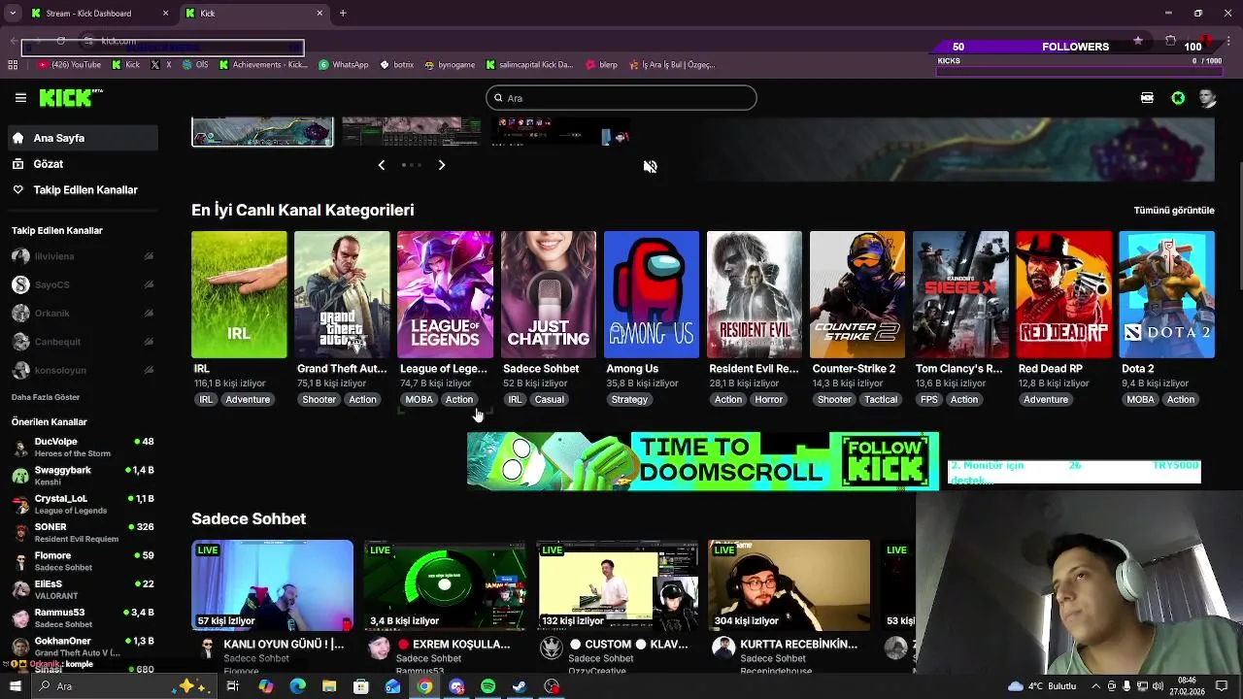
Task: Open the YouTube bookmark
Action: (x=69, y=65)
